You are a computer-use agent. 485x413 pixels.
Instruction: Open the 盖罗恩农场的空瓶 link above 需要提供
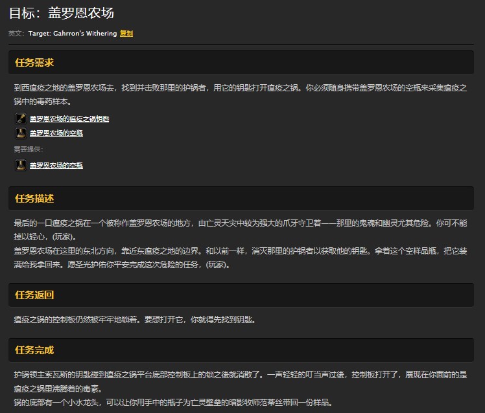coord(56,133)
